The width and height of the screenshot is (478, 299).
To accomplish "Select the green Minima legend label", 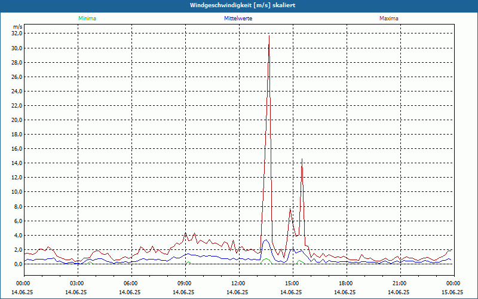I will pyautogui.click(x=87, y=19).
